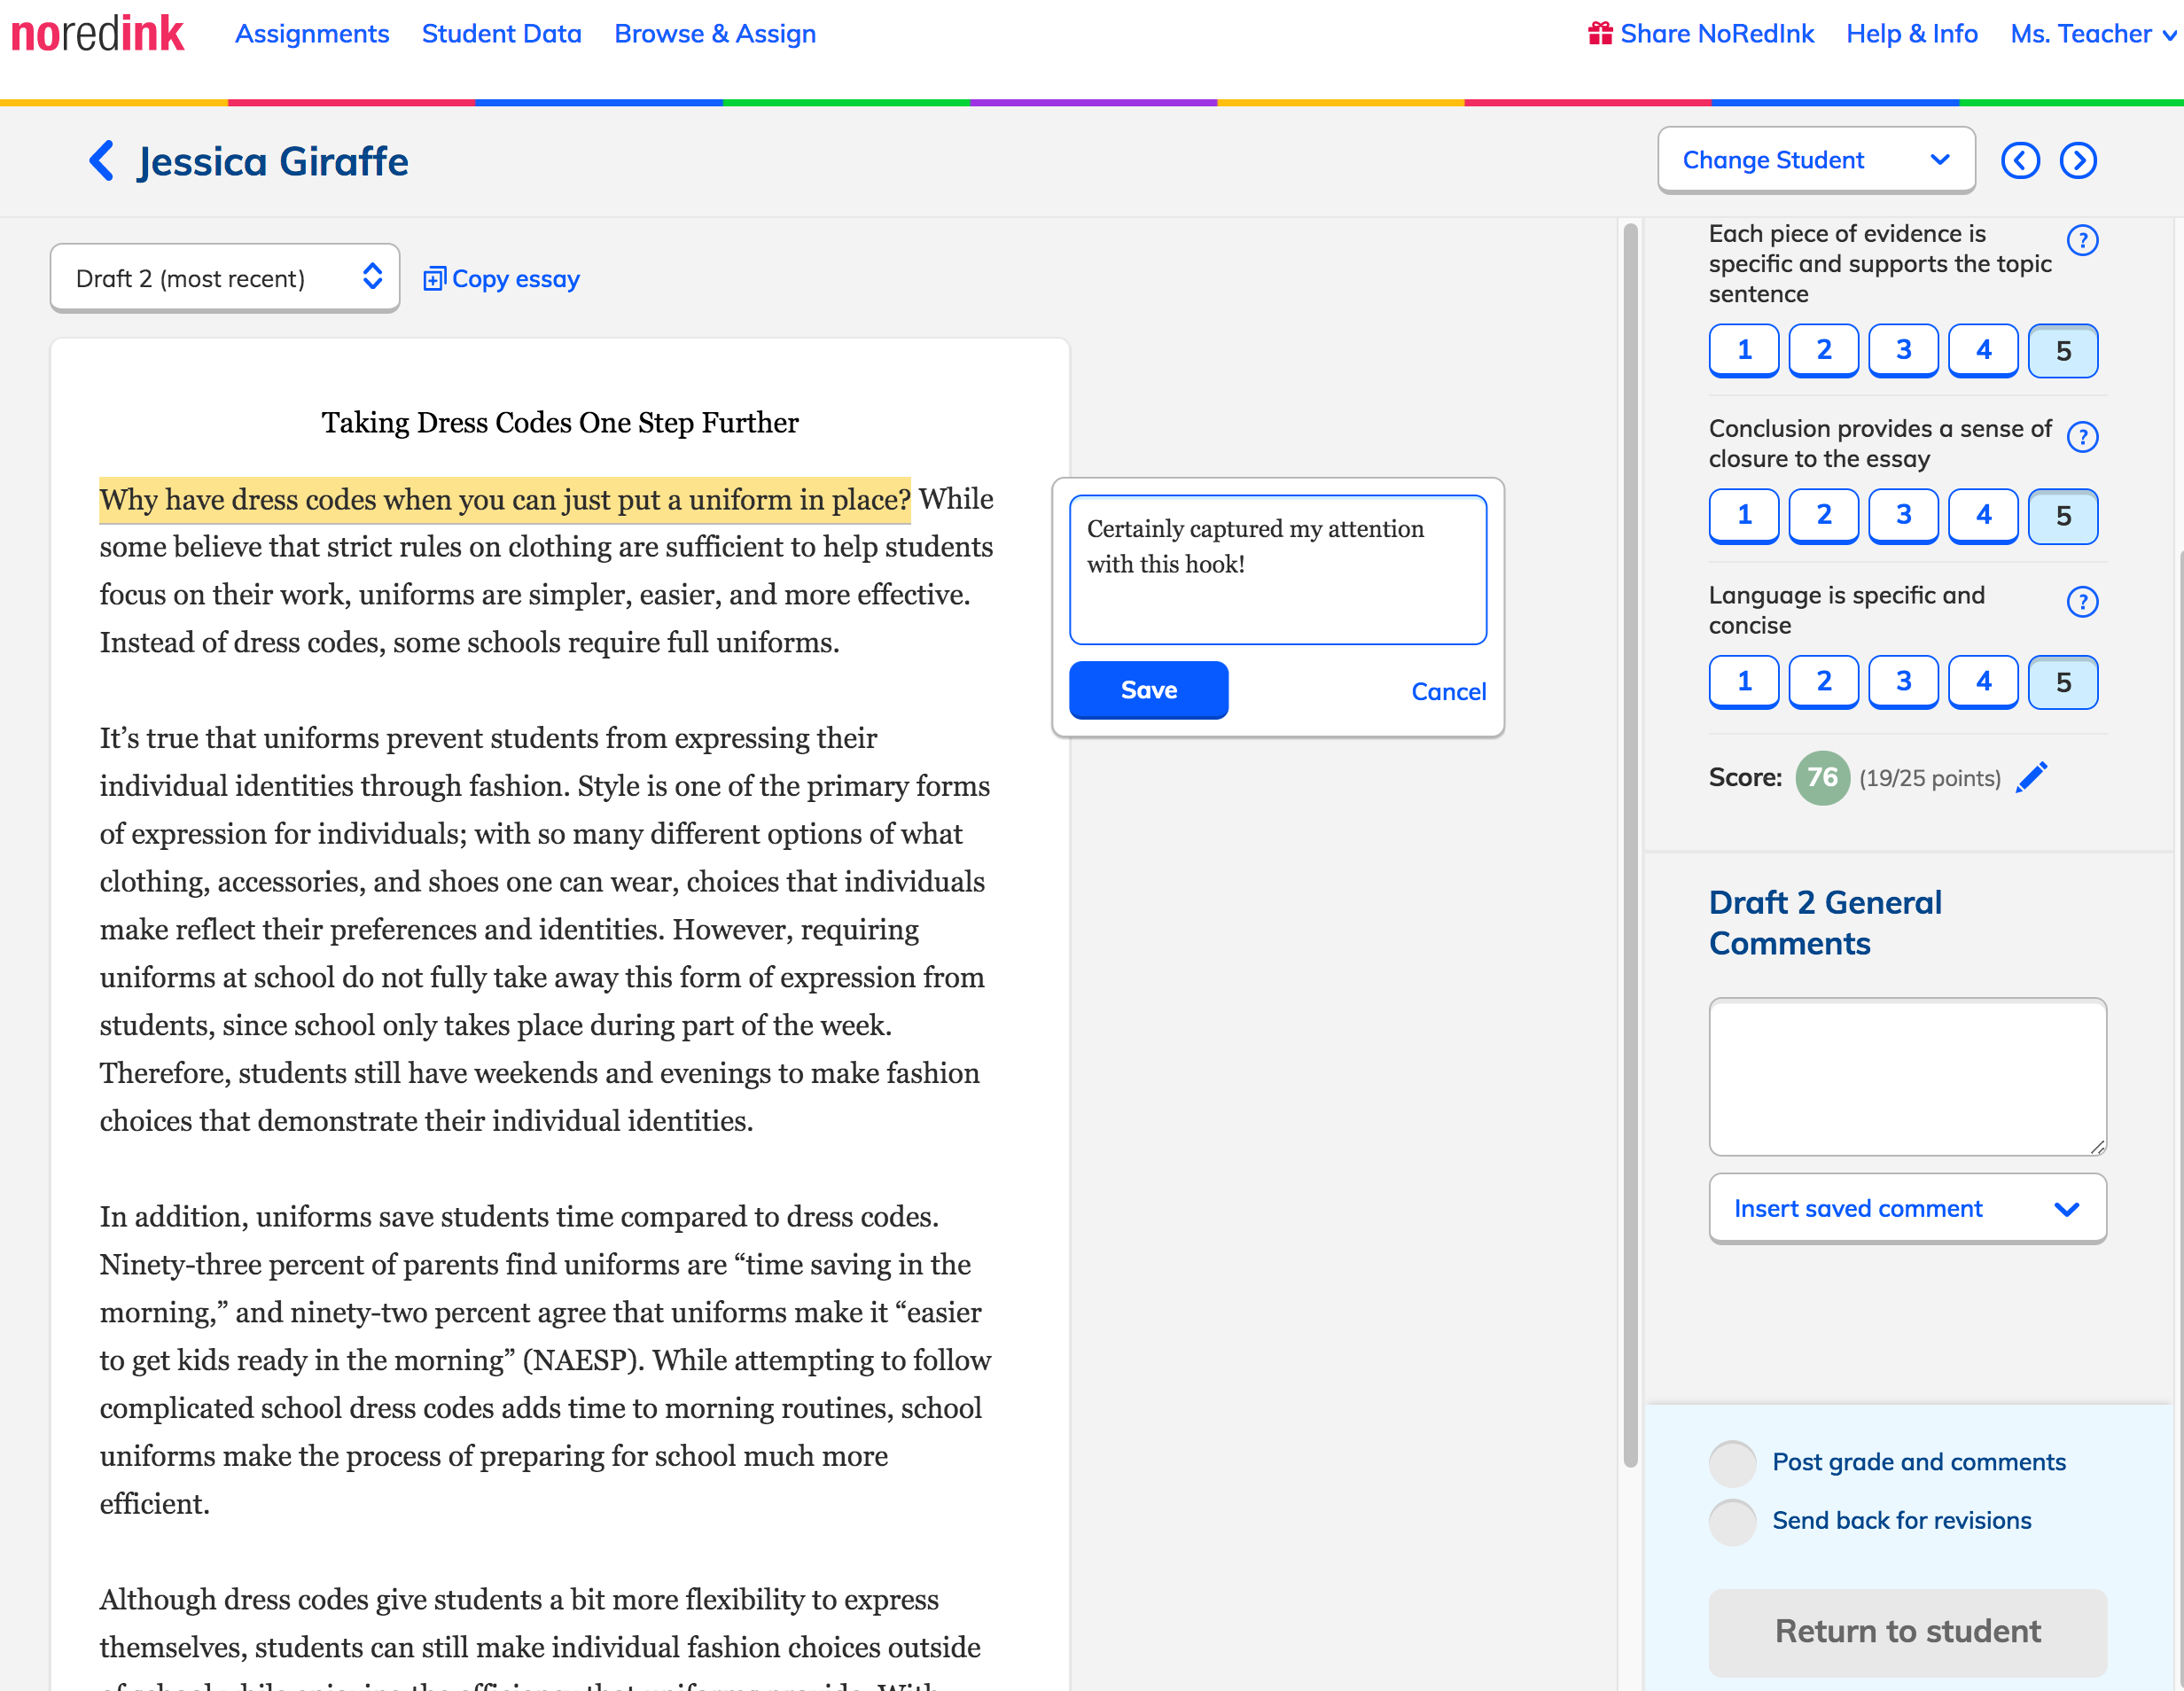This screenshot has height=1691, width=2184.
Task: Go to next student arrow
Action: [x=2078, y=160]
